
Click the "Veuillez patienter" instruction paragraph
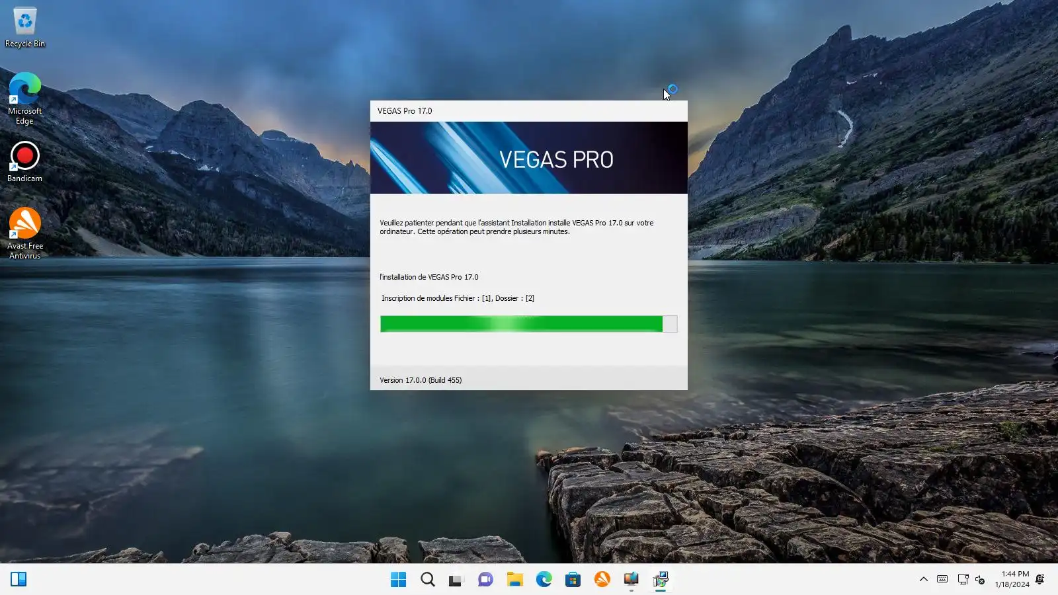(516, 227)
